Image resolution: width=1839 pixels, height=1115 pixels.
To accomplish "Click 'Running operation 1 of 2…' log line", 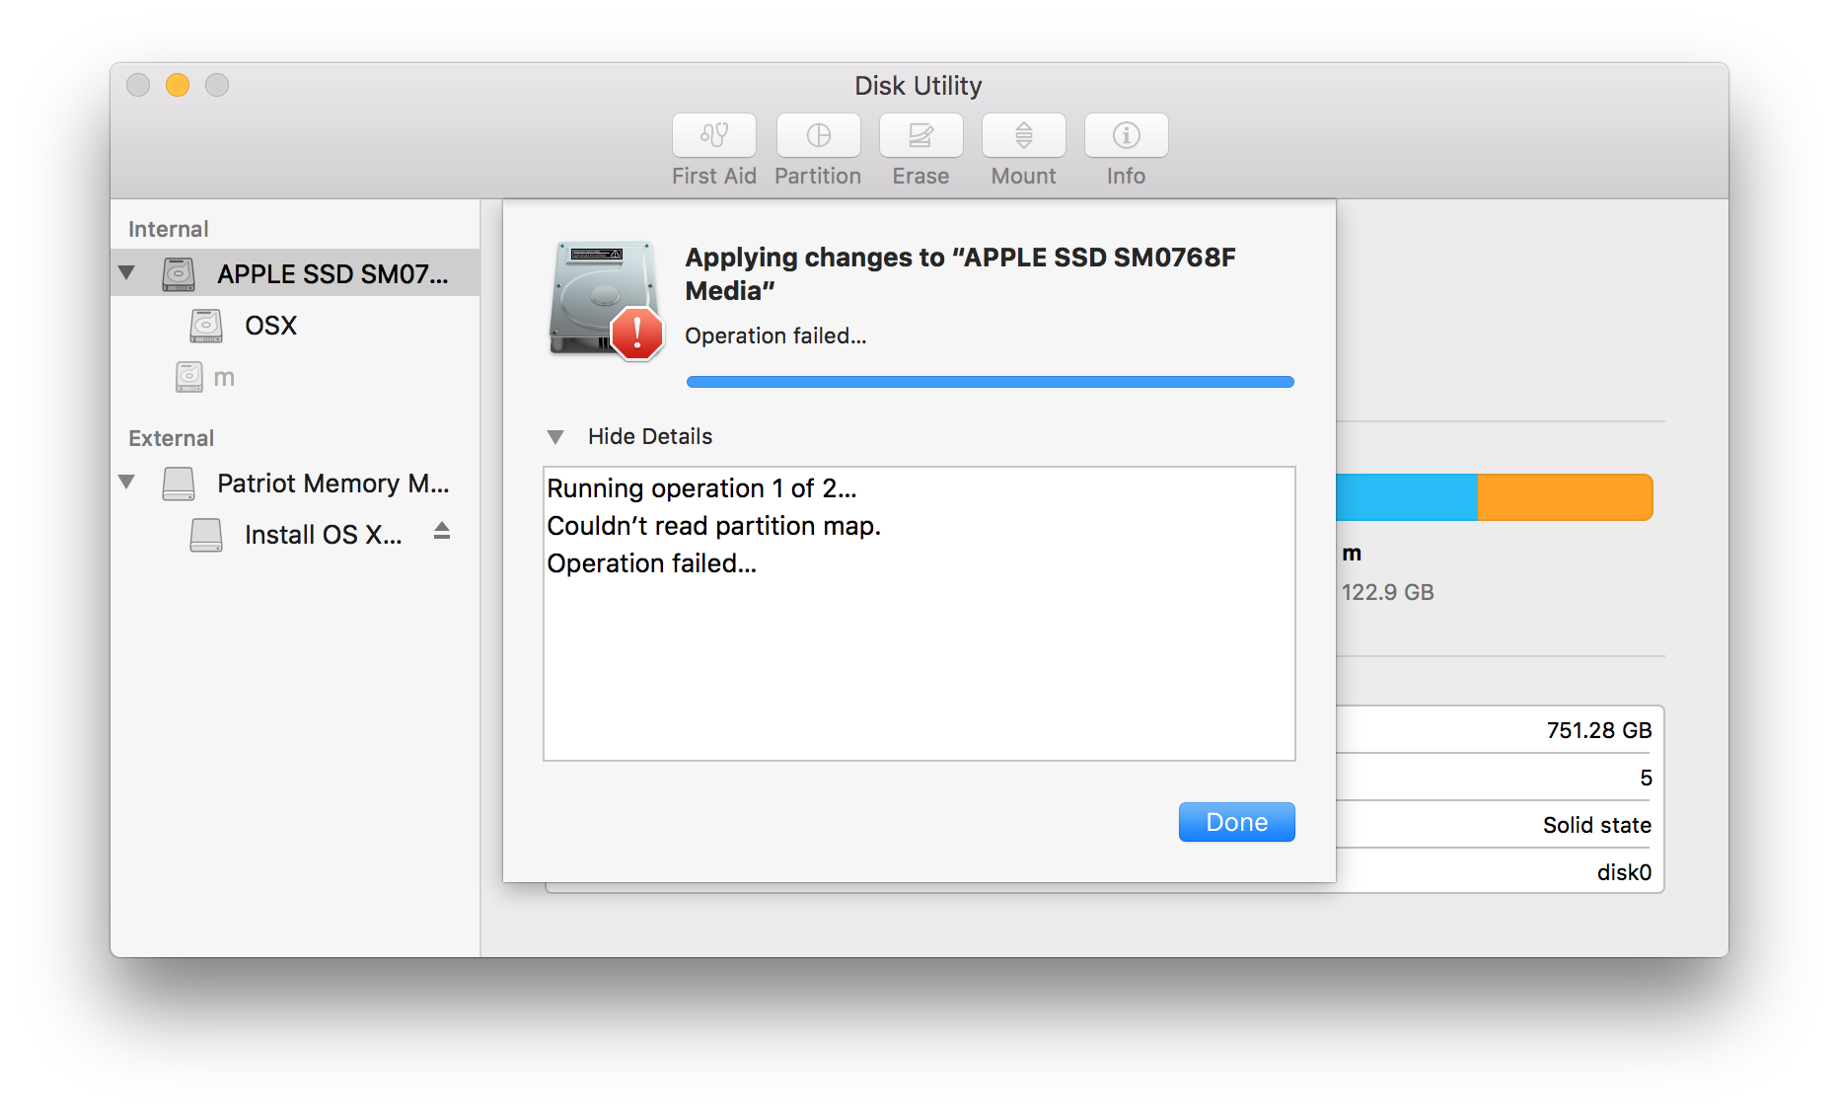I will (701, 488).
